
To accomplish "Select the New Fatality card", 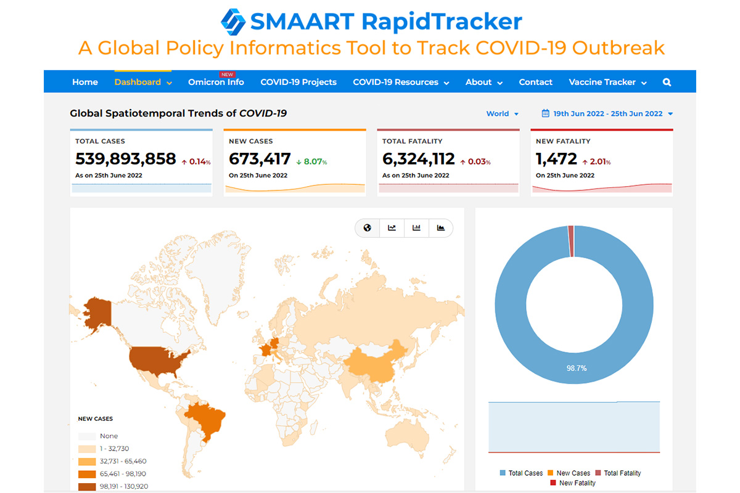I will pyautogui.click(x=602, y=163).
